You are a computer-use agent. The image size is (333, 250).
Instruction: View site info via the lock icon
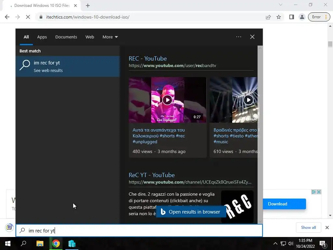tap(41, 17)
